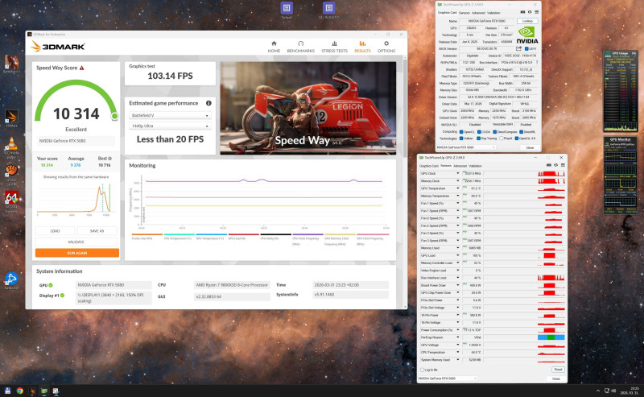This screenshot has height=397, width=644.
Task: Open the 3DMark desktop shortcut
Action: pos(11,118)
